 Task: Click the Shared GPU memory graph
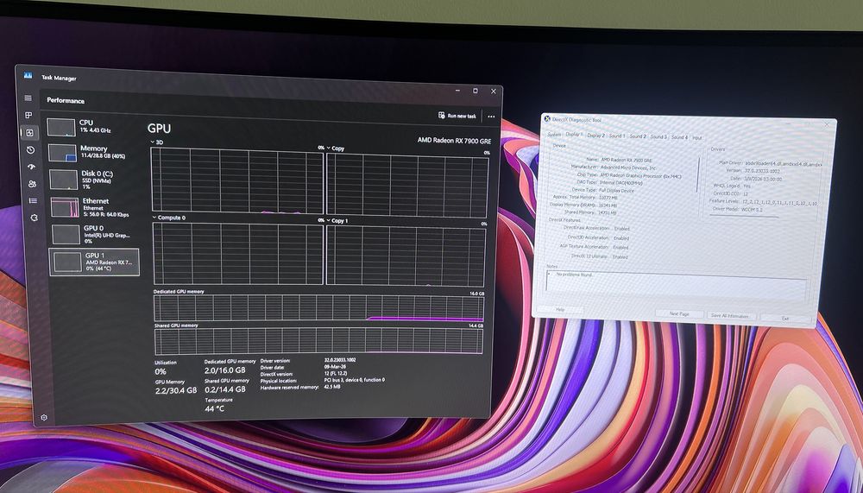pos(318,341)
